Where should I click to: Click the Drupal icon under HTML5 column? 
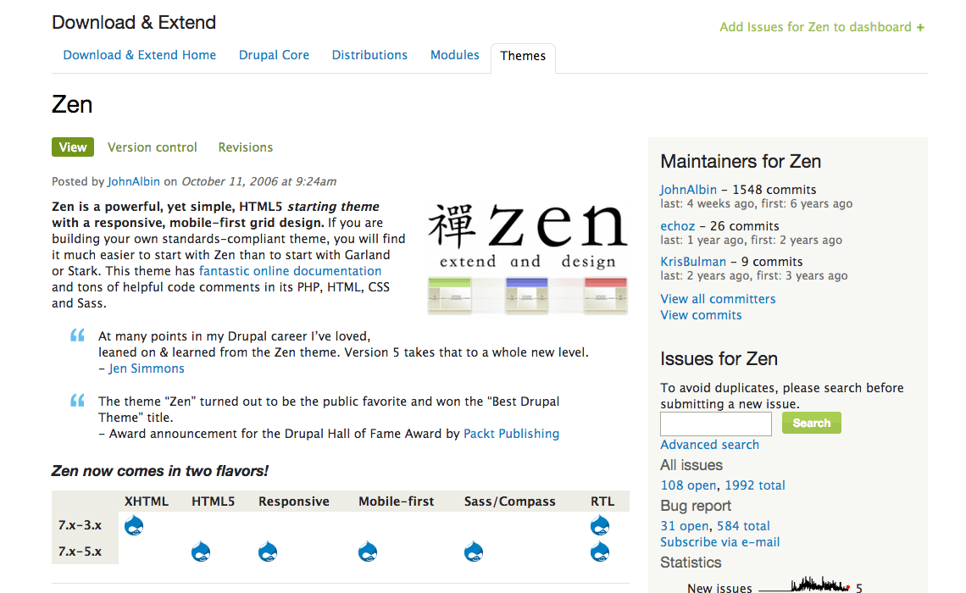[201, 551]
